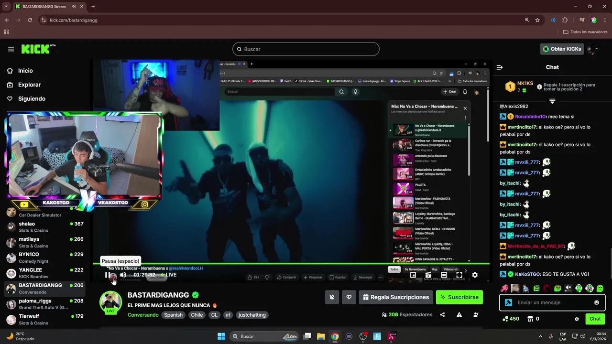This screenshot has height=344, width=612.
Task: Mute the stream volume
Action: pos(123,275)
